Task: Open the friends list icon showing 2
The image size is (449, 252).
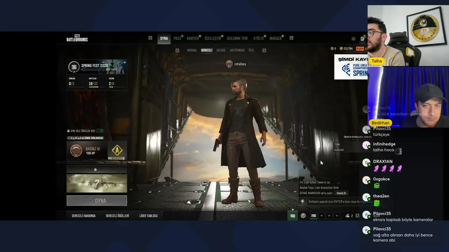Action: coord(349,216)
